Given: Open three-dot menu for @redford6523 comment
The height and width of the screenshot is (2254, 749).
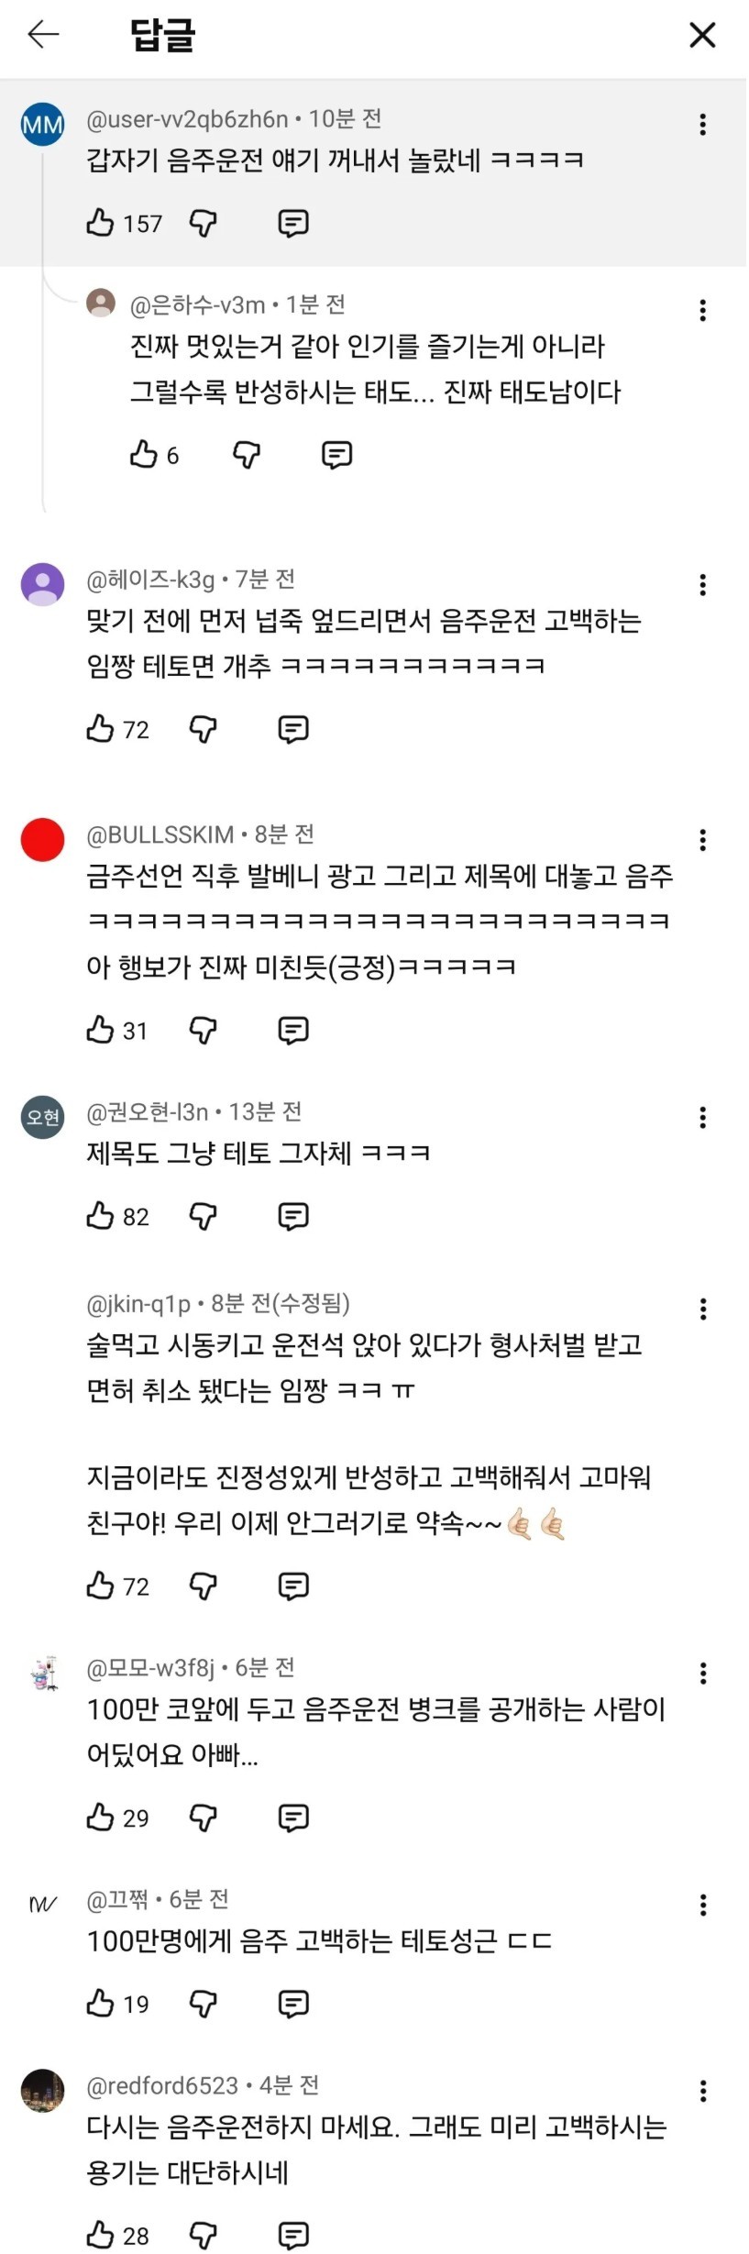Looking at the screenshot, I should [x=703, y=2091].
